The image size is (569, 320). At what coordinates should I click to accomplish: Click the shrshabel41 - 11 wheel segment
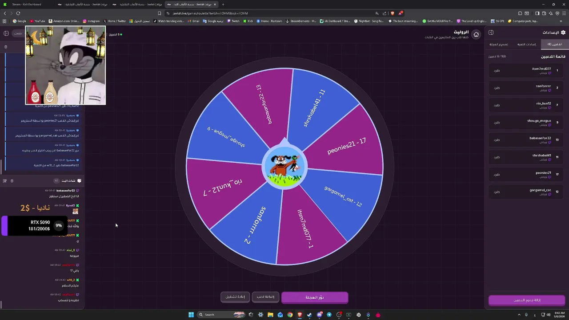(x=314, y=108)
